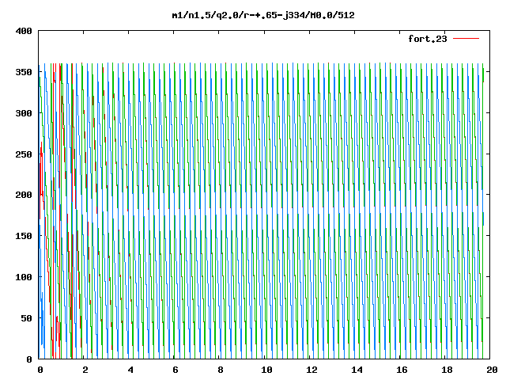Viewport: 506px width, 380px height.
Task: Click y-axis label 400
Action: [24, 32]
